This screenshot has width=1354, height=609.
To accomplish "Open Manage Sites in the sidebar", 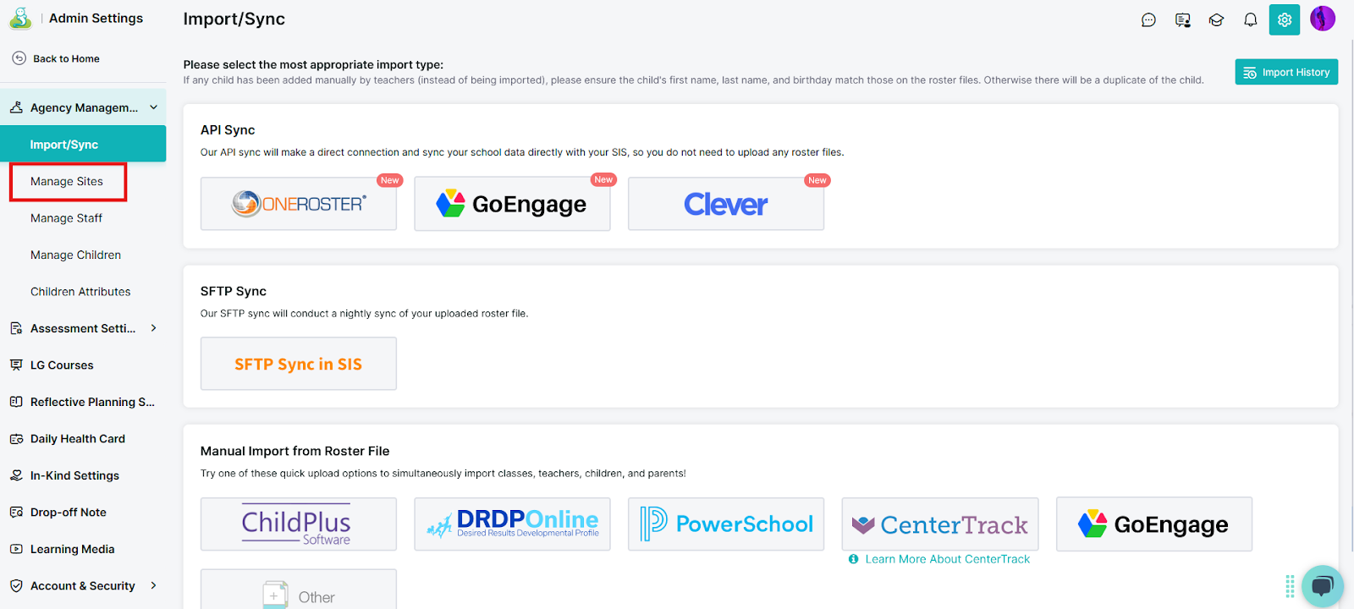I will (67, 182).
